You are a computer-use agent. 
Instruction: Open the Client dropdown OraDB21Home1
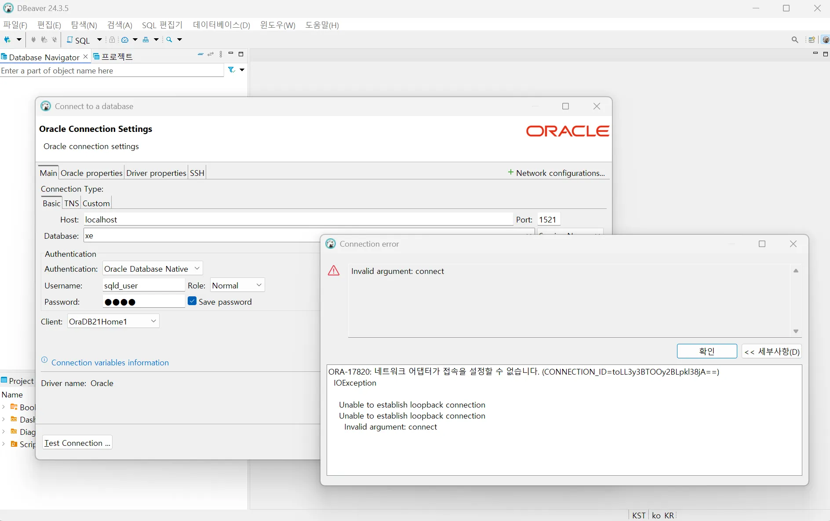[113, 321]
